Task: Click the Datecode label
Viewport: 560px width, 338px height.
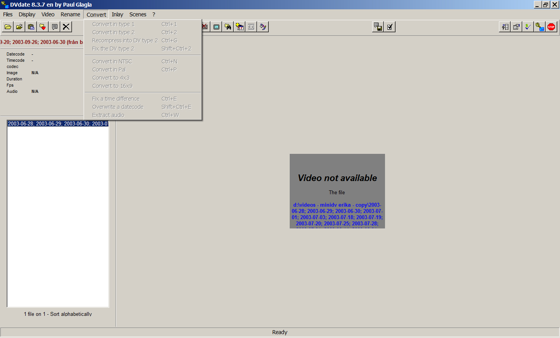Action: (16, 54)
